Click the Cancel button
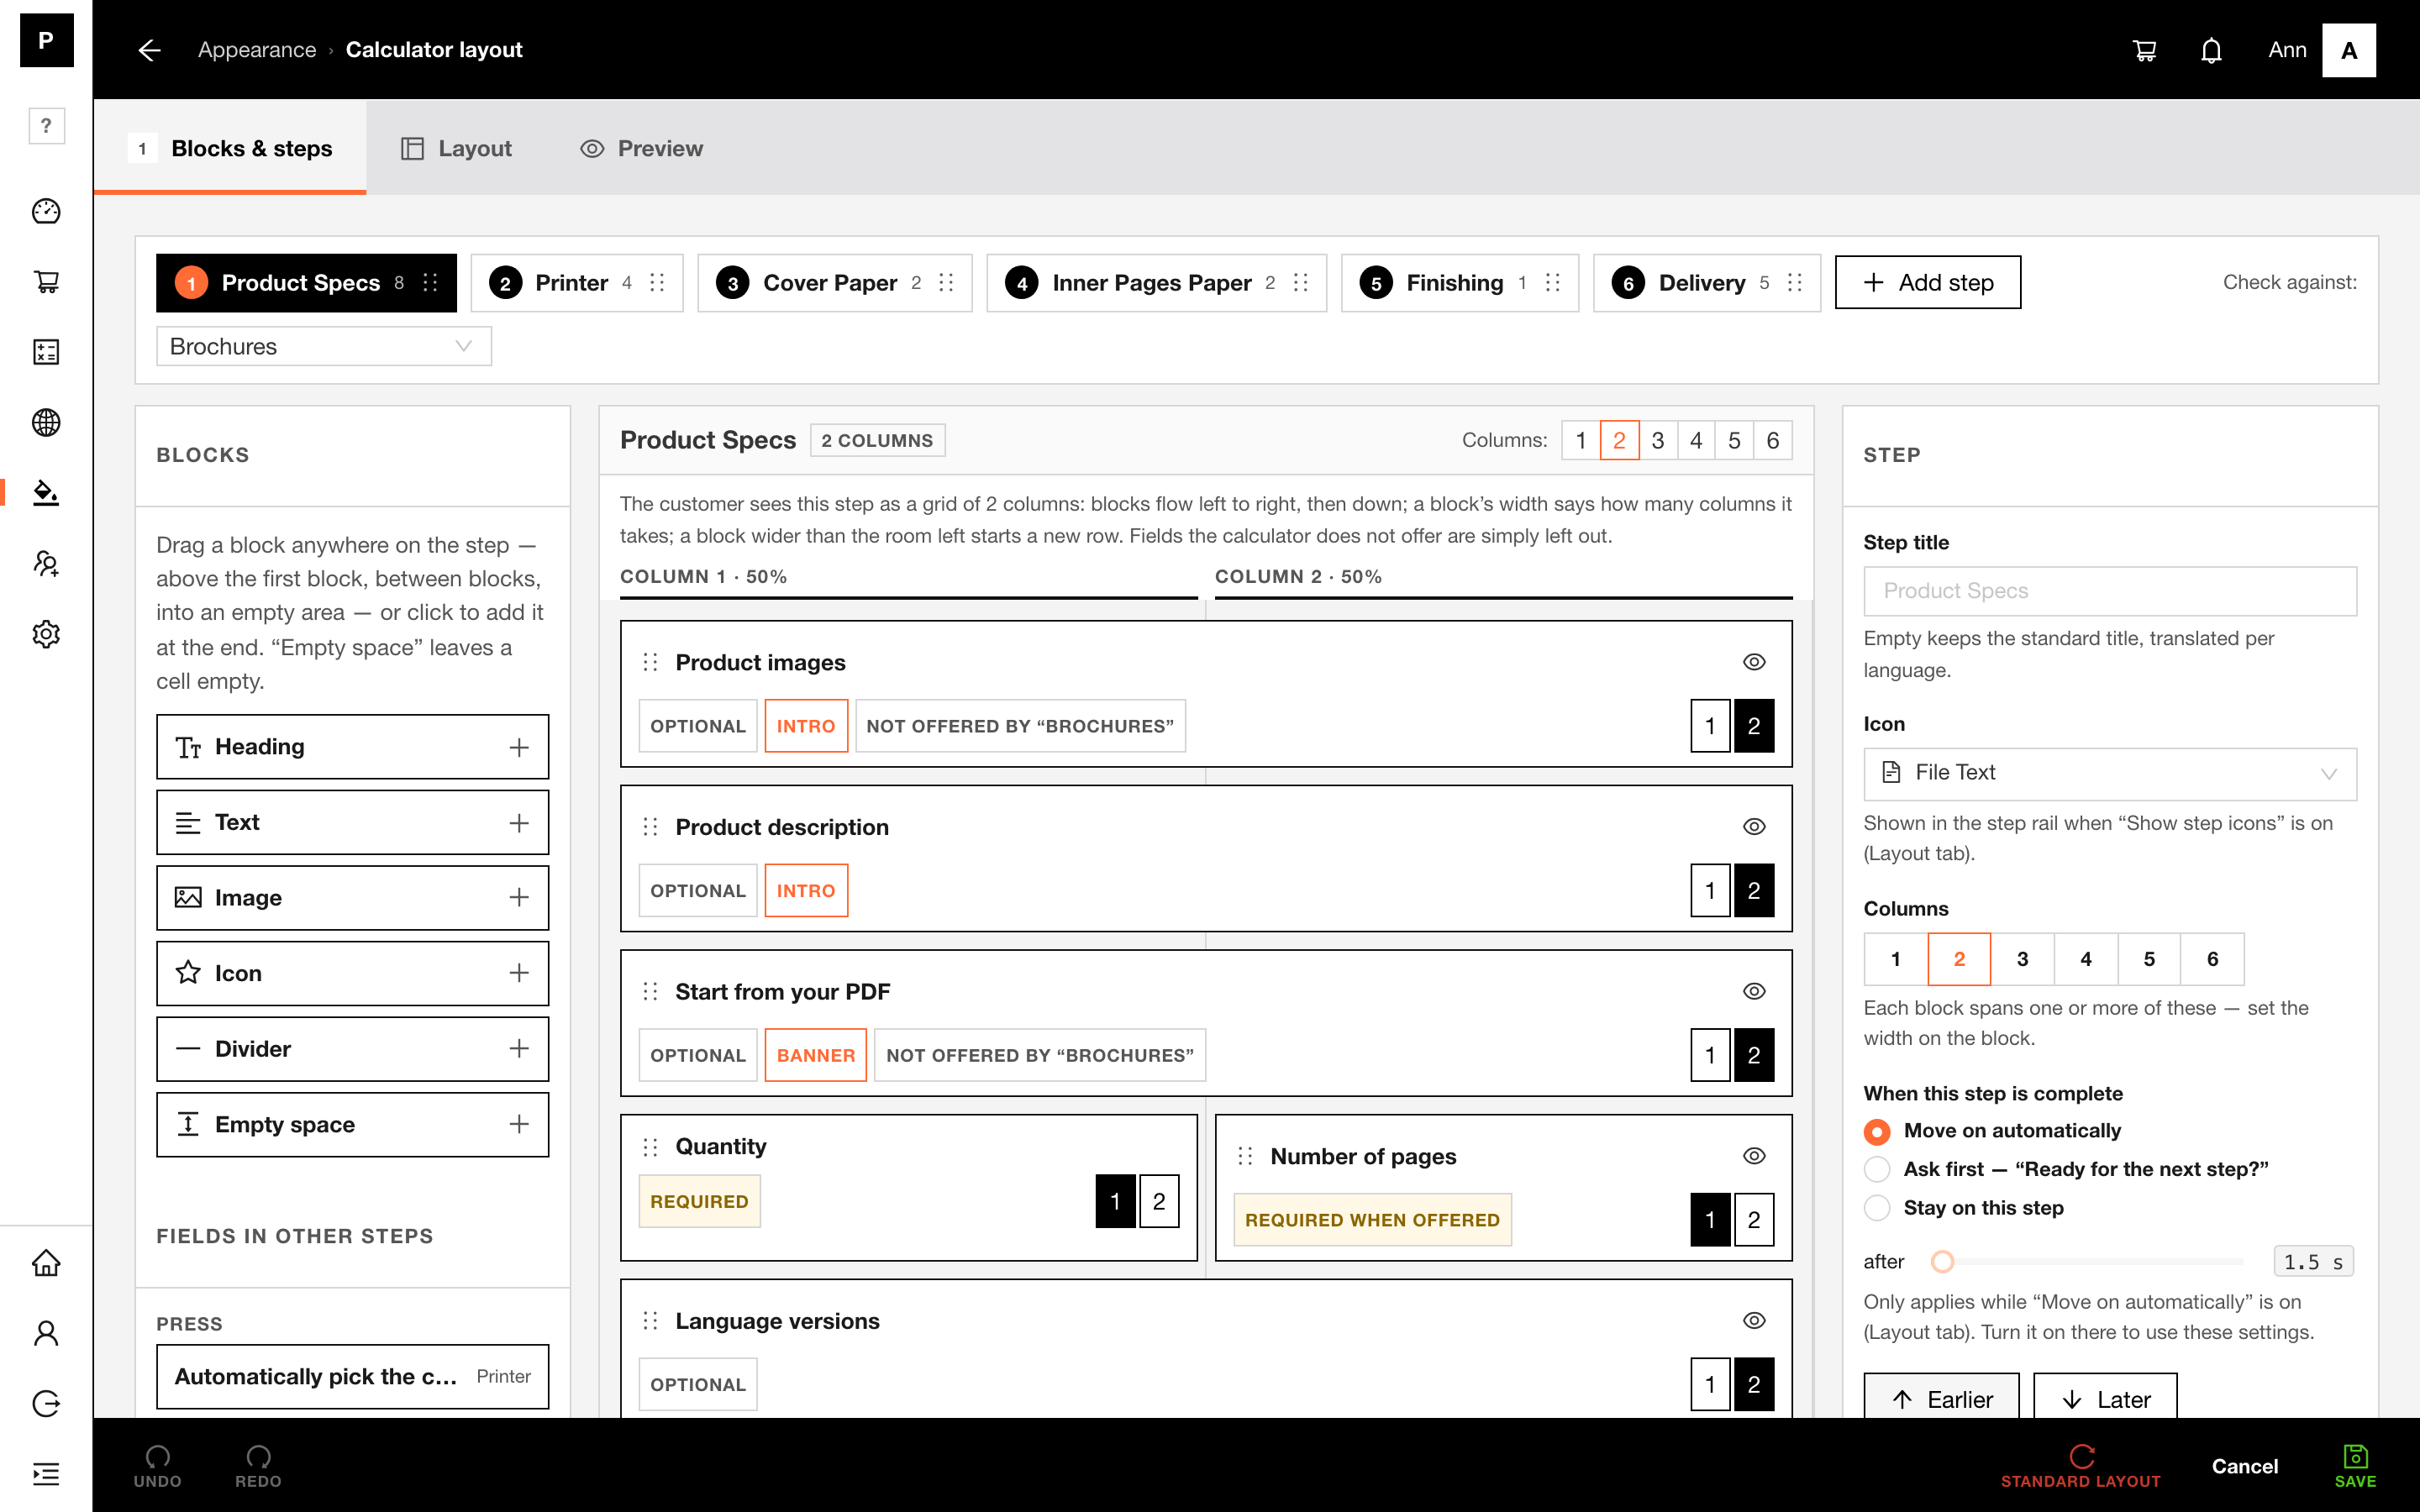The width and height of the screenshot is (2420, 1512). point(2244,1466)
